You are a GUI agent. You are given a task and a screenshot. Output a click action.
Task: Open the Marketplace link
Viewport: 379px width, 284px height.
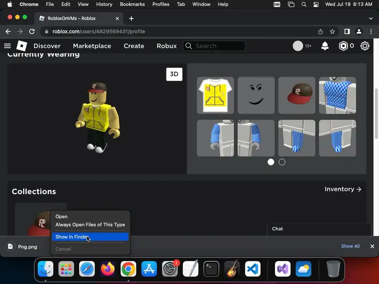[92, 46]
